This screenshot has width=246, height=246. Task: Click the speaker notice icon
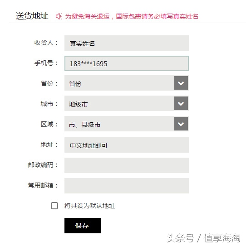pyautogui.click(x=59, y=16)
